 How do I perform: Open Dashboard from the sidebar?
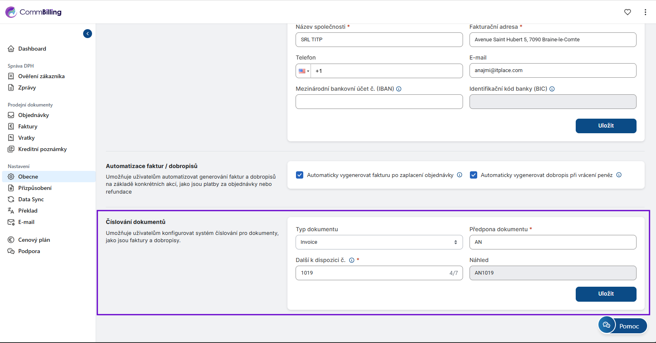(x=32, y=49)
